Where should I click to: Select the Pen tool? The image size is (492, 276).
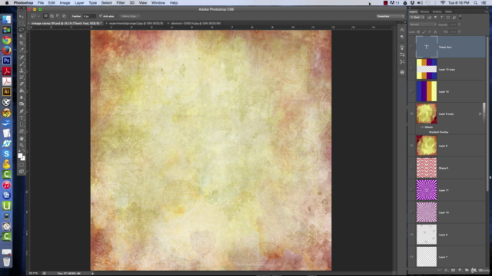[x=22, y=111]
